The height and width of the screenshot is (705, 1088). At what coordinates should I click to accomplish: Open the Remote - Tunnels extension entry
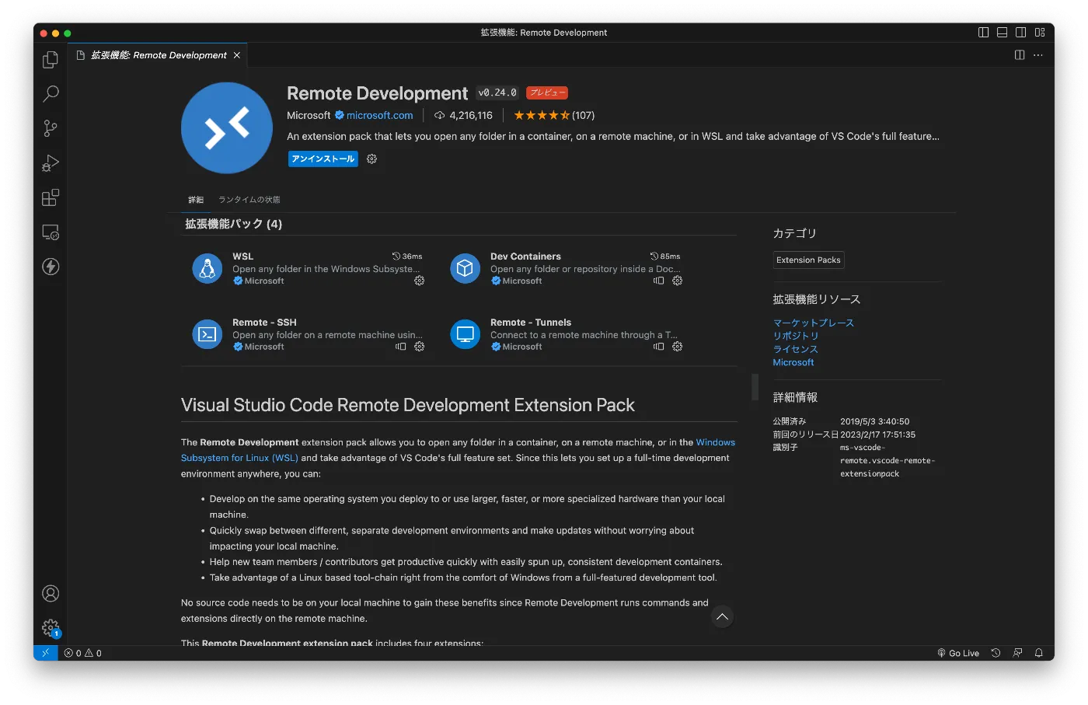pos(567,334)
